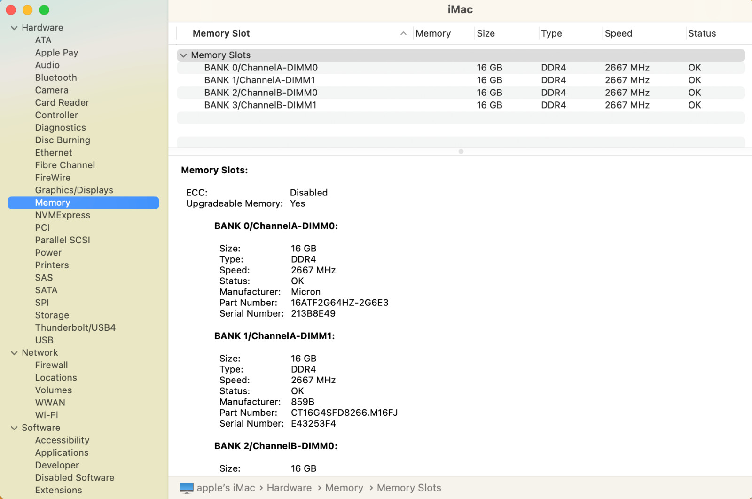
Task: Select Bluetooth in the Hardware list
Action: click(x=56, y=78)
